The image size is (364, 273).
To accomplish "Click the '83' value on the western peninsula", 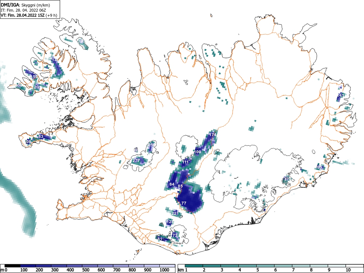I will [41, 136].
